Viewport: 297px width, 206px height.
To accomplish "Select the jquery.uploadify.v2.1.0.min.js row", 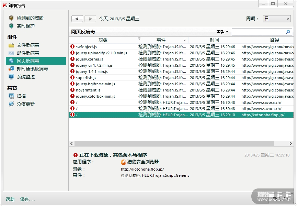I will click(x=181, y=53).
